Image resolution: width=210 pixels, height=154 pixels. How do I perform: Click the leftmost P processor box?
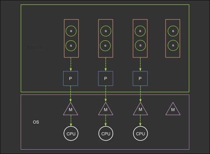click(71, 78)
